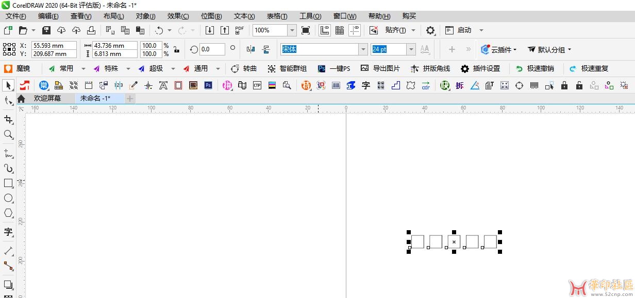Select the Polygon tool
Viewport: 635px width, 298px height.
[x=8, y=213]
